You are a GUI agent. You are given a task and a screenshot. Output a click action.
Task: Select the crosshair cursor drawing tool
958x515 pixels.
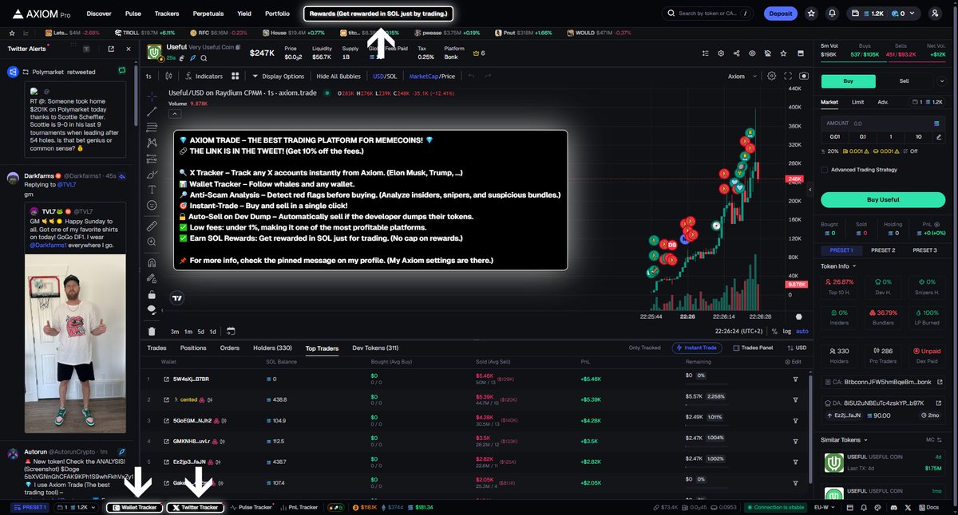152,96
